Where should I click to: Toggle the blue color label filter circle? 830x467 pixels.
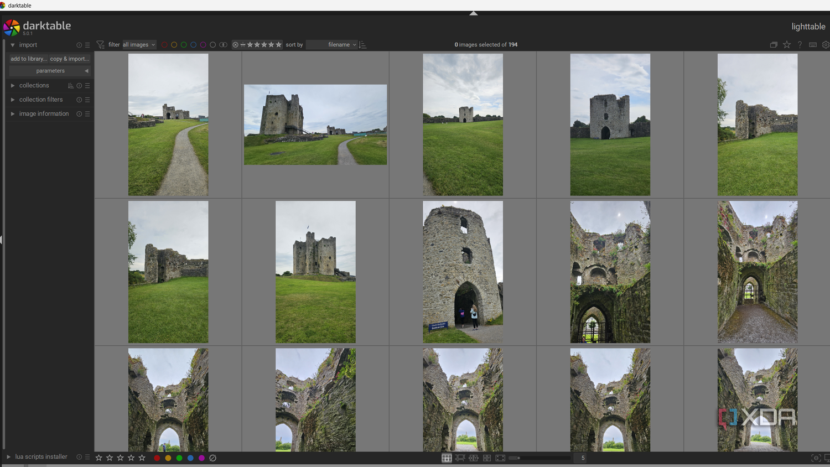(x=193, y=45)
